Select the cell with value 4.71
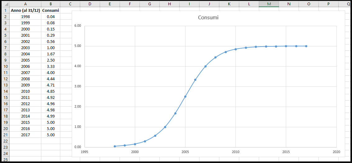The image size is (352, 163). (51, 85)
